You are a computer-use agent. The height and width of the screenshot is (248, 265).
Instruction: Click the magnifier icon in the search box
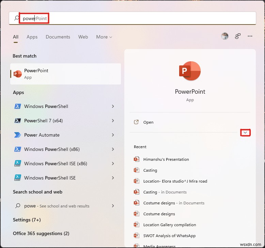point(17,18)
